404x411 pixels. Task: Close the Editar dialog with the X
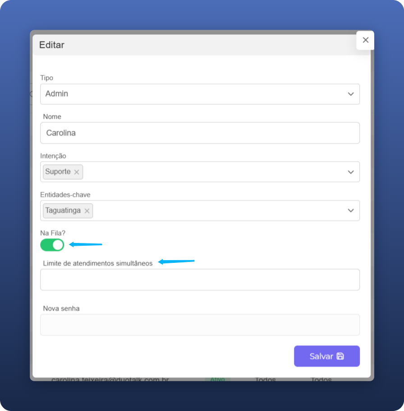click(365, 40)
